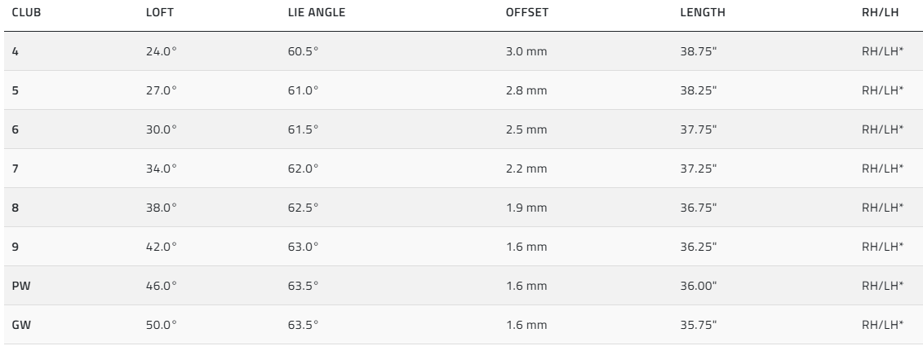Click the GW club row label
Viewport: 923px width, 346px height.
point(21,325)
